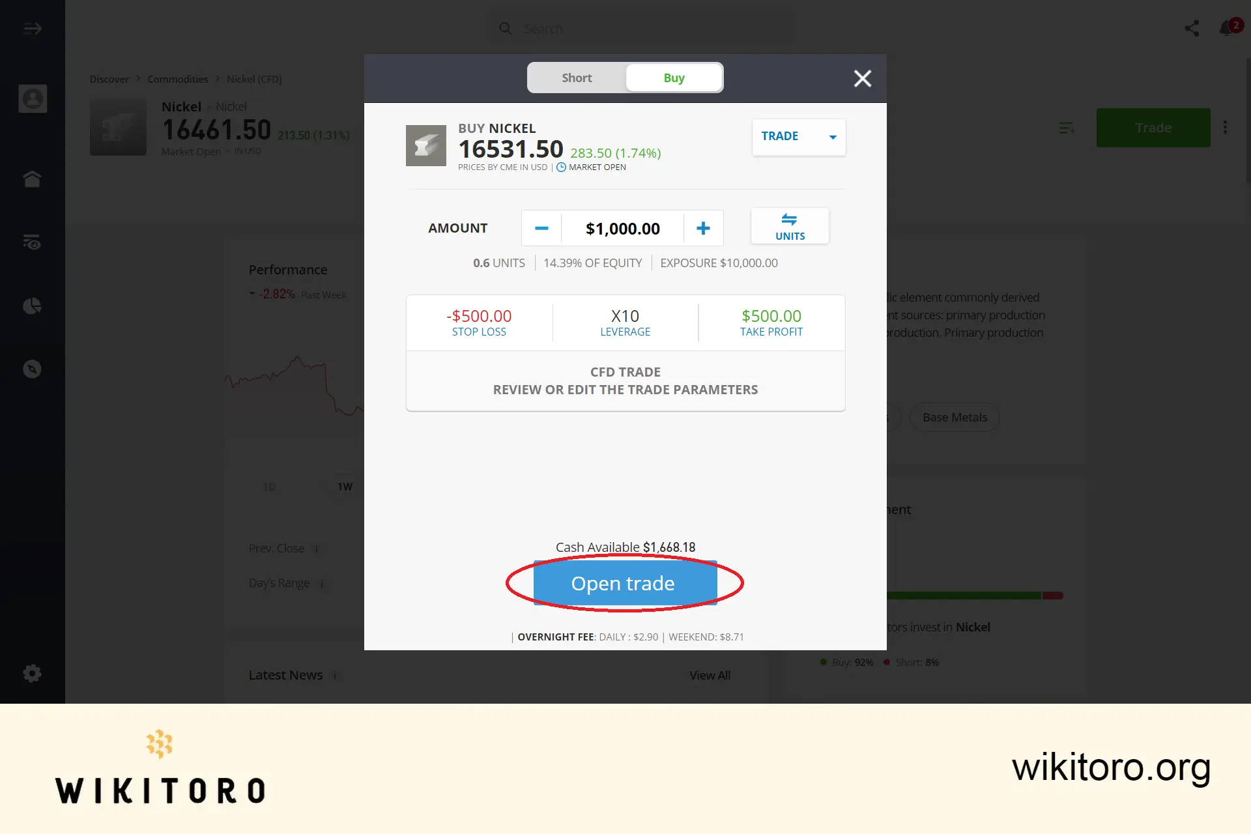Switch to Buy trading mode
The width and height of the screenshot is (1251, 834).
[x=674, y=78]
